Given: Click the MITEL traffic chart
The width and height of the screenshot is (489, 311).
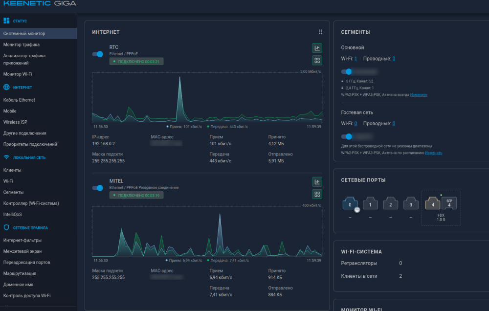Looking at the screenshot, I should [207, 231].
